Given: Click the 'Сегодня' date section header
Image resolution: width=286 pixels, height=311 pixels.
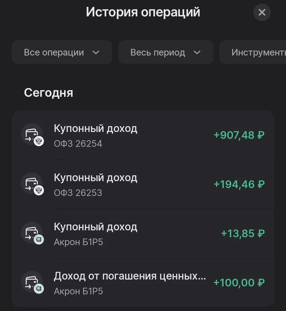Looking at the screenshot, I should 48,93.
